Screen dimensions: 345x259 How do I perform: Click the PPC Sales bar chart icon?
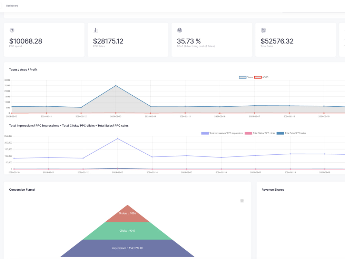[96, 30]
